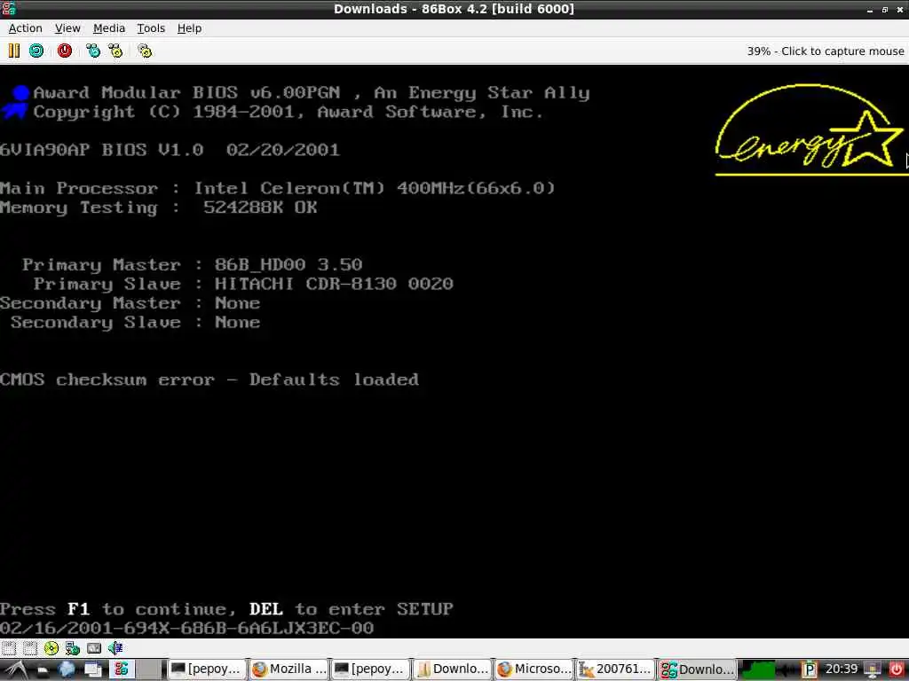
Task: Click the Energy Star logo
Action: click(x=811, y=129)
